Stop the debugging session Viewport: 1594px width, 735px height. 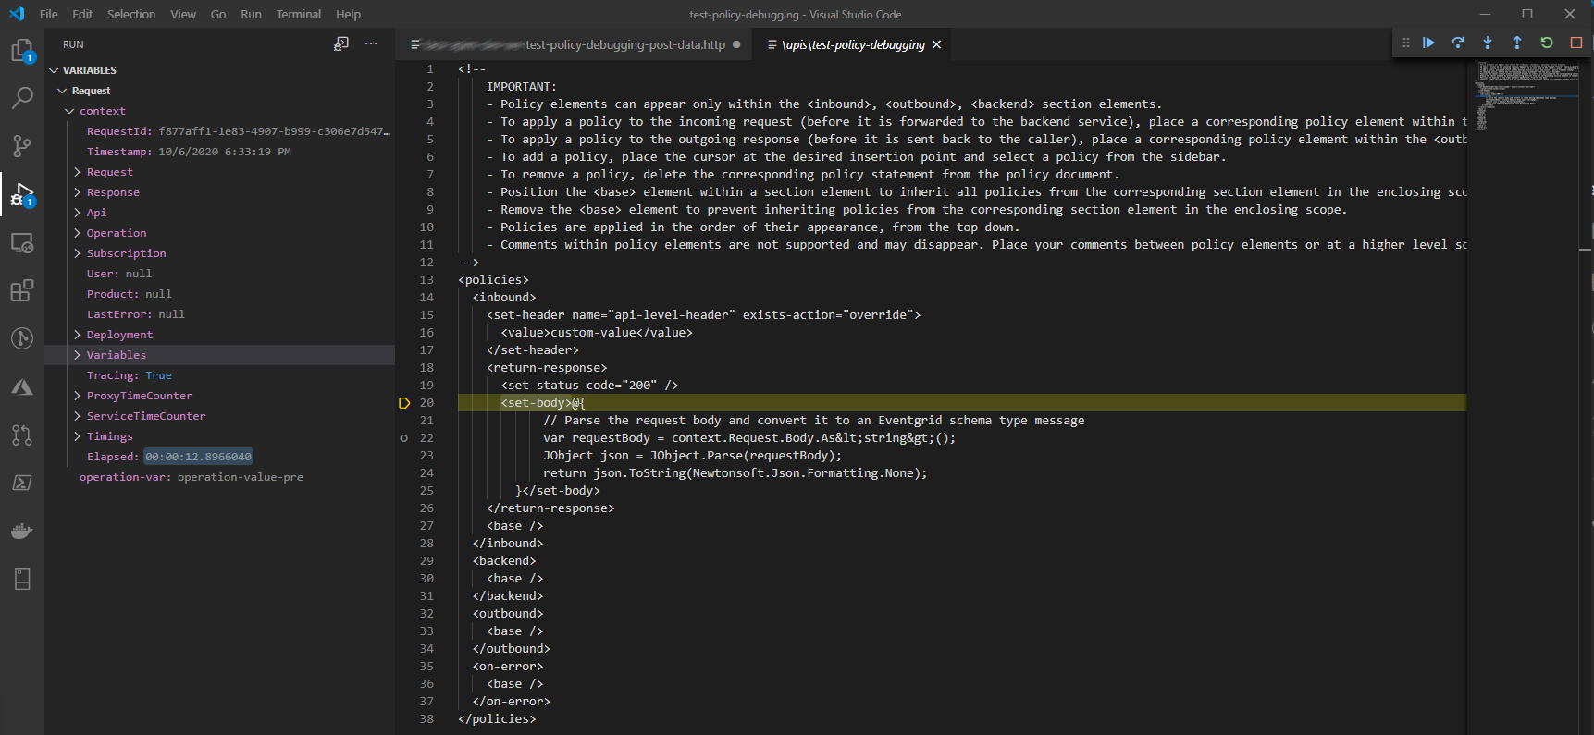click(1576, 43)
